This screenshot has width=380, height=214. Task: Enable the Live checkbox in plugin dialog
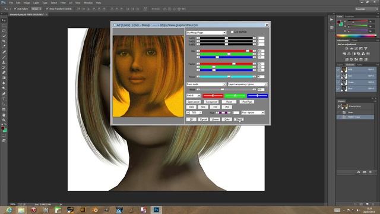(232, 32)
